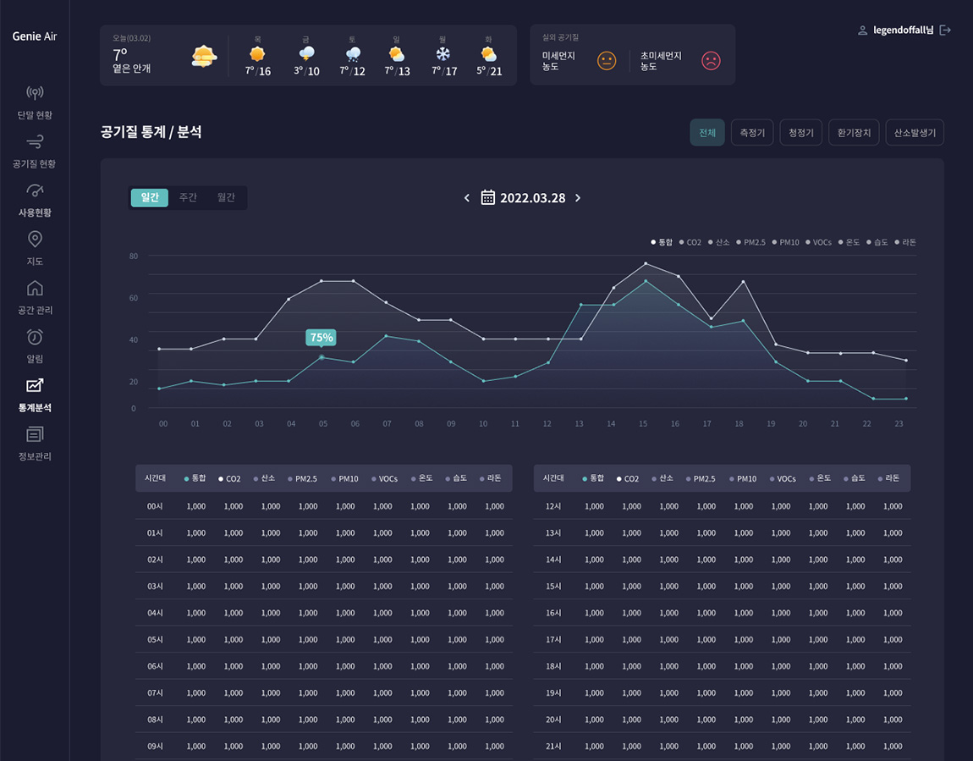Toggle PM2.5 series in chart legend

(x=750, y=243)
